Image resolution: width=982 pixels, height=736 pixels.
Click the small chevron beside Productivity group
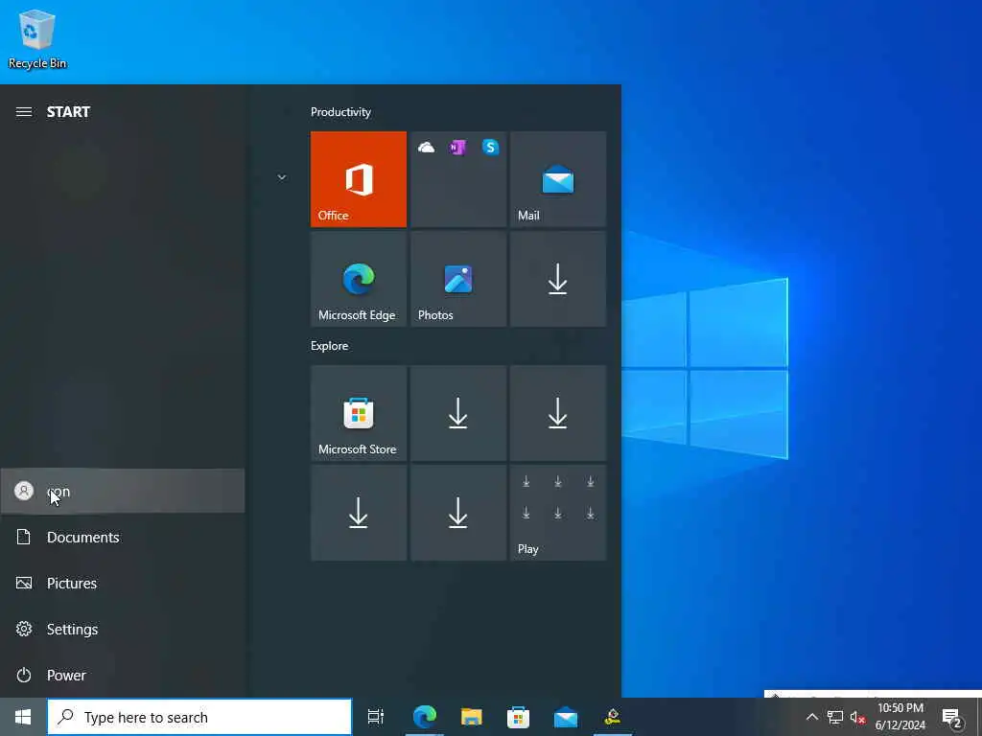282,177
